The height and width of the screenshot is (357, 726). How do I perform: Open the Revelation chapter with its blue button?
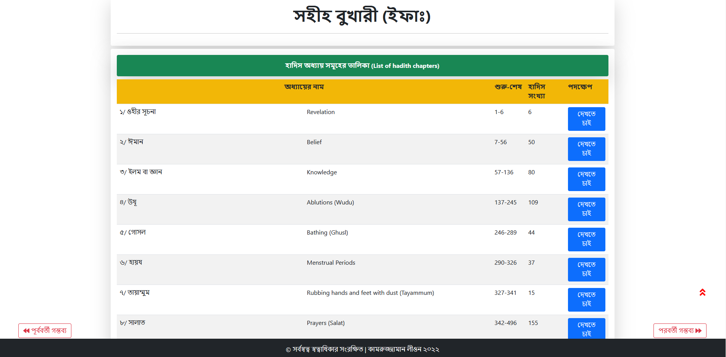(586, 119)
